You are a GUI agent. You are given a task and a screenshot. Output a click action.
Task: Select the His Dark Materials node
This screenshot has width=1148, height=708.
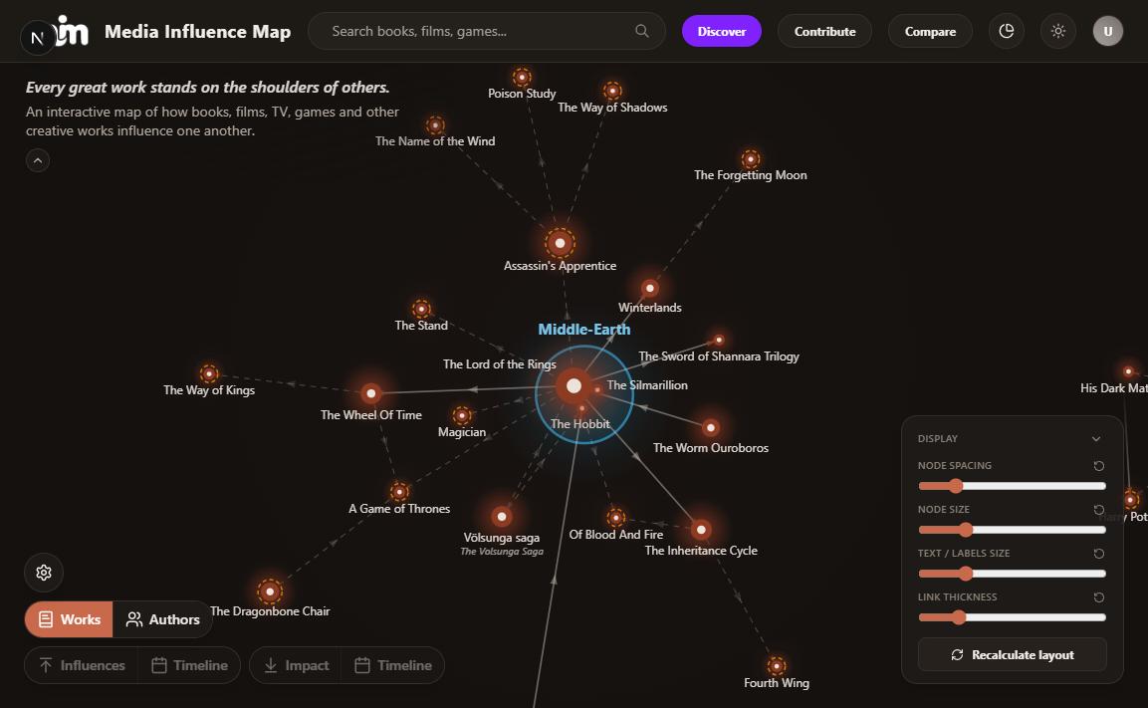pyautogui.click(x=1128, y=371)
